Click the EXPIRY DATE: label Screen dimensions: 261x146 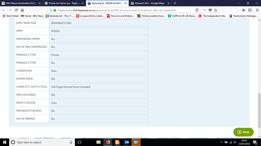click(x=25, y=79)
